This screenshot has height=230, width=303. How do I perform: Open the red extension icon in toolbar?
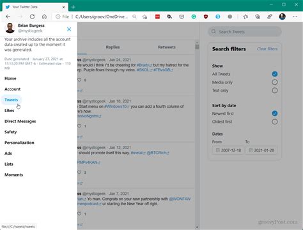pyautogui.click(x=157, y=17)
